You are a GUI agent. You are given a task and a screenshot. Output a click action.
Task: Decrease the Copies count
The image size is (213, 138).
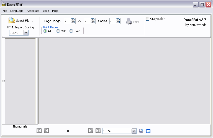(x=118, y=22)
